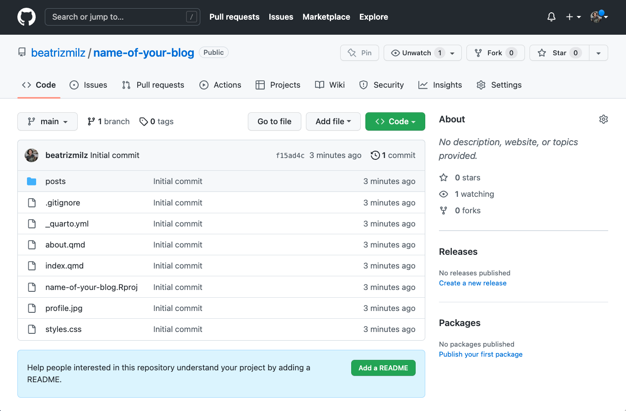Open the .gitignore file
The image size is (626, 411).
click(x=63, y=203)
